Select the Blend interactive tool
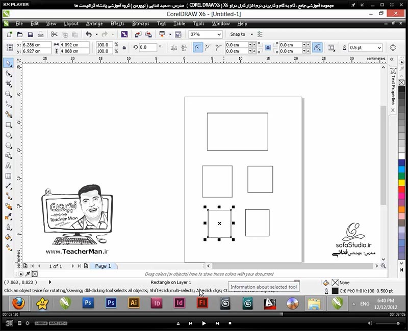 (x=9, y=207)
